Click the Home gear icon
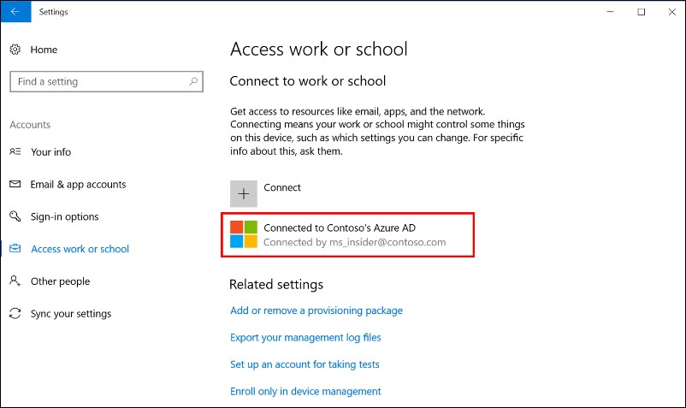Screen dimensions: 686x408 [15, 50]
